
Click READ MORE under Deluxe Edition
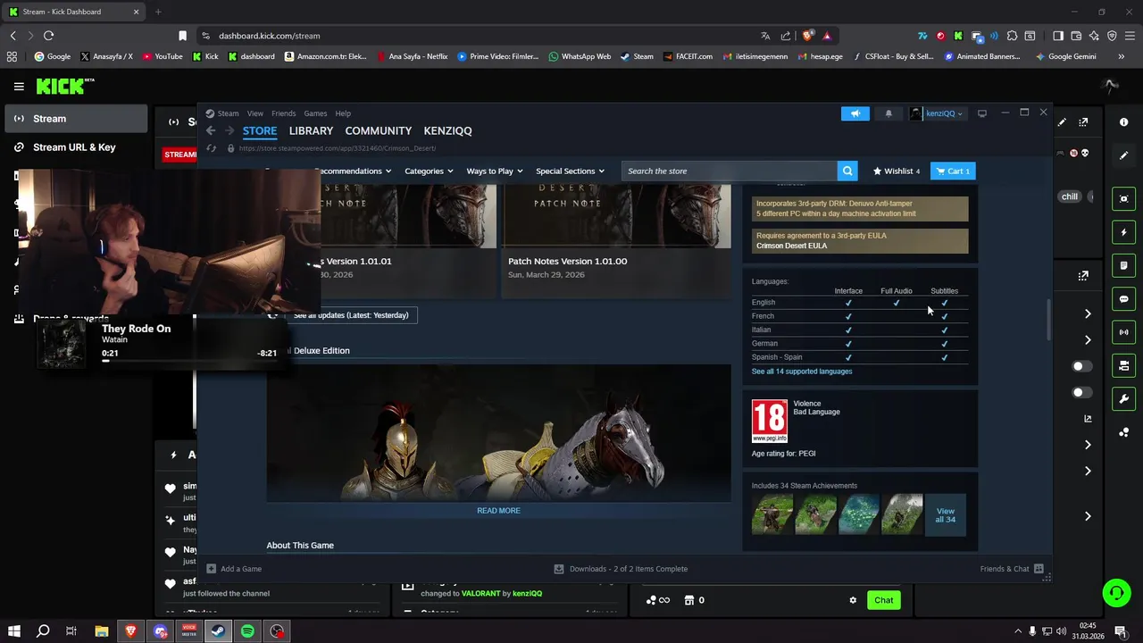click(x=498, y=511)
